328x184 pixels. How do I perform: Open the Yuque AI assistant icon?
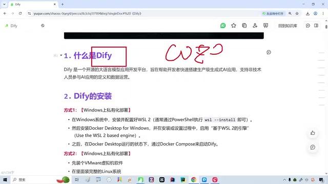pos(223,26)
